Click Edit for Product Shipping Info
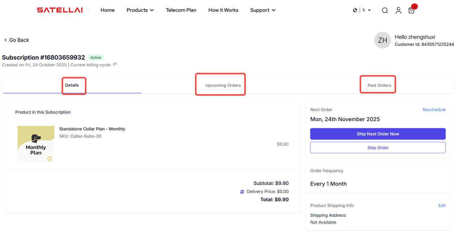Viewport: 463px width, 235px height. tap(442, 205)
